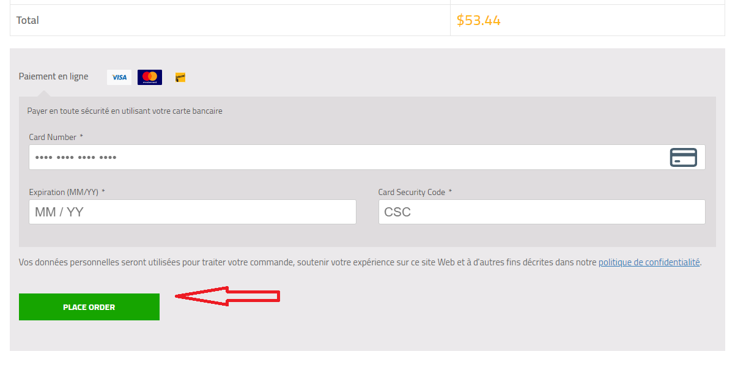Click the asterisk next to Card Number
Screen dimensions: 746x365
pos(81,136)
